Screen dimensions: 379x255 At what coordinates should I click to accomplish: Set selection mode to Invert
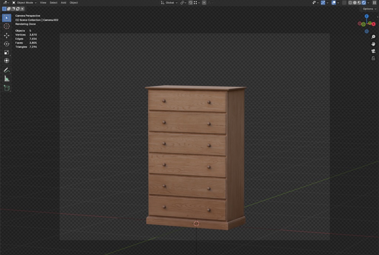[x=18, y=9]
